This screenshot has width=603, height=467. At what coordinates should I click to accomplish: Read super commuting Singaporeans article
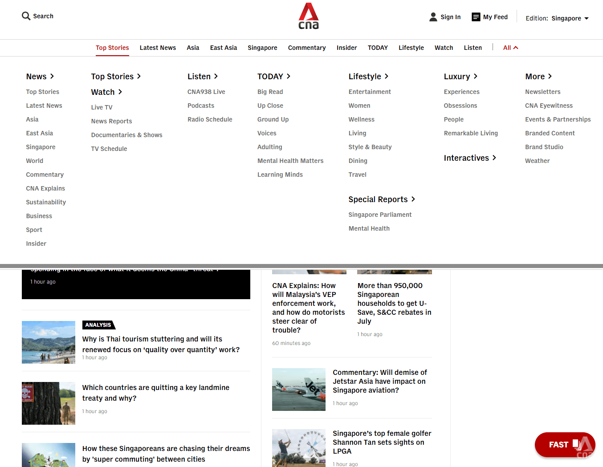(x=166, y=454)
